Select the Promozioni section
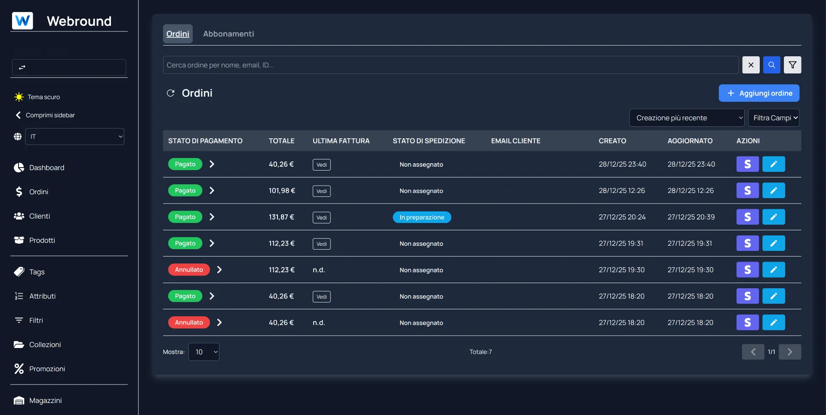The height and width of the screenshot is (415, 826). [x=46, y=369]
